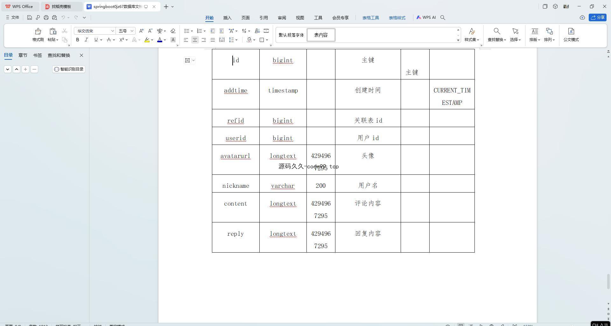Open the quick access toolbar customize chevron

tap(84, 17)
